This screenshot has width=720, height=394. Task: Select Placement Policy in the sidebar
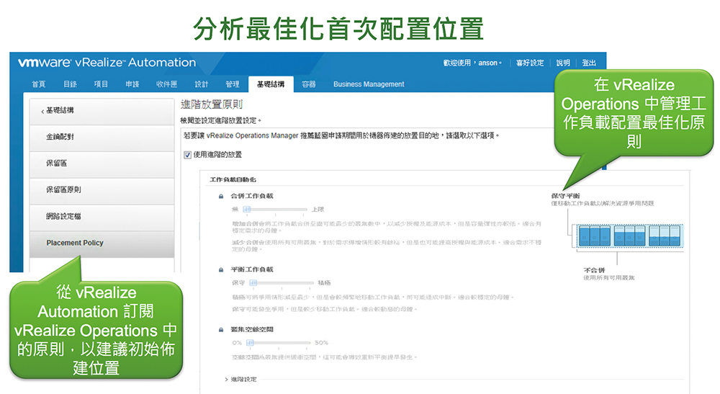[102, 243]
